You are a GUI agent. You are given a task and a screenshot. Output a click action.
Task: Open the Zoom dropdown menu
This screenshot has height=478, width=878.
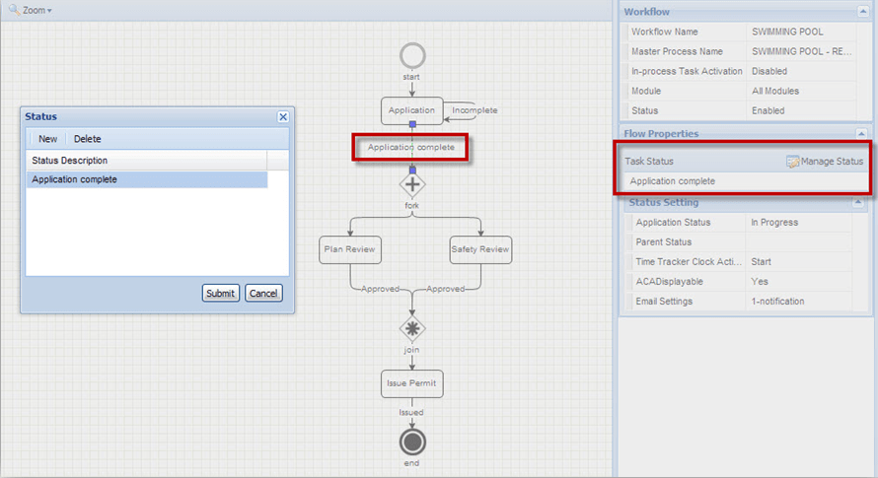click(x=30, y=10)
